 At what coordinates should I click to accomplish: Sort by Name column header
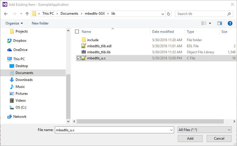86,32
